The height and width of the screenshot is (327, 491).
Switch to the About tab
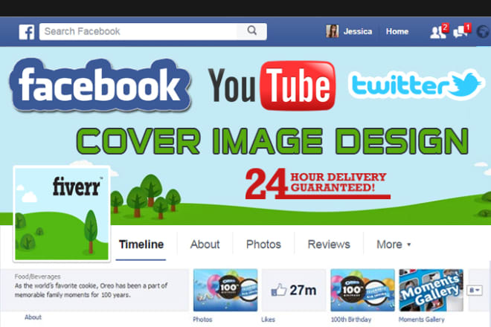(x=205, y=245)
